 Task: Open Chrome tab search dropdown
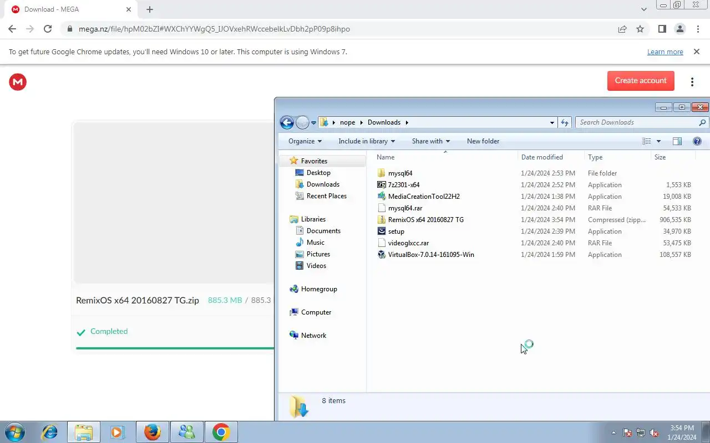(x=644, y=9)
